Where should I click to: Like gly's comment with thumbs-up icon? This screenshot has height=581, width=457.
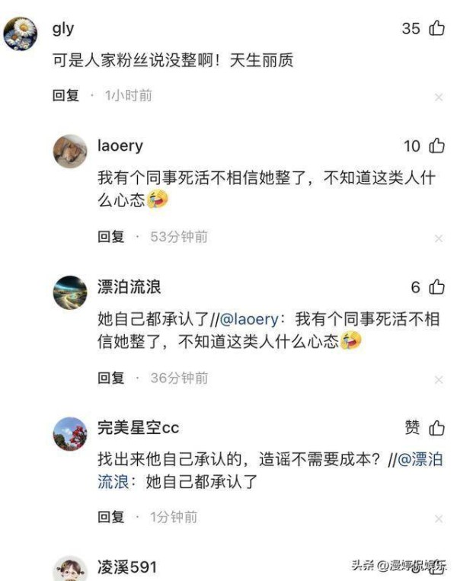pos(436,28)
